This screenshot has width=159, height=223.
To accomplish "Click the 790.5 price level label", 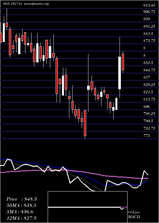I will (148, 121).
